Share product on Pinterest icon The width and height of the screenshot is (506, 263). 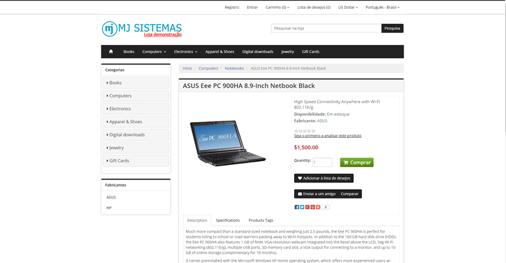312,207
